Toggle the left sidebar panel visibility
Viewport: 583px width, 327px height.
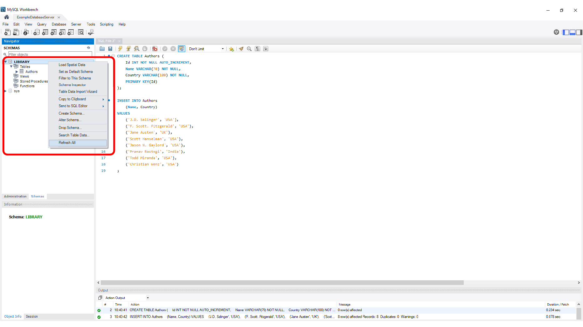[x=566, y=32]
